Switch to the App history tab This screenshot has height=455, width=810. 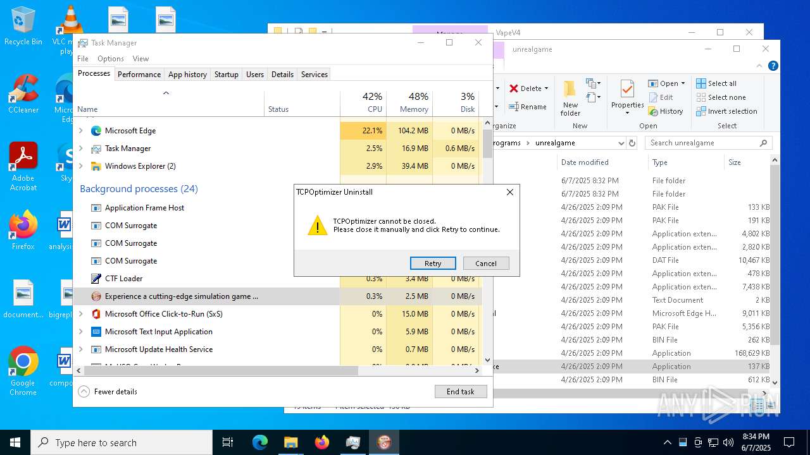tap(187, 75)
